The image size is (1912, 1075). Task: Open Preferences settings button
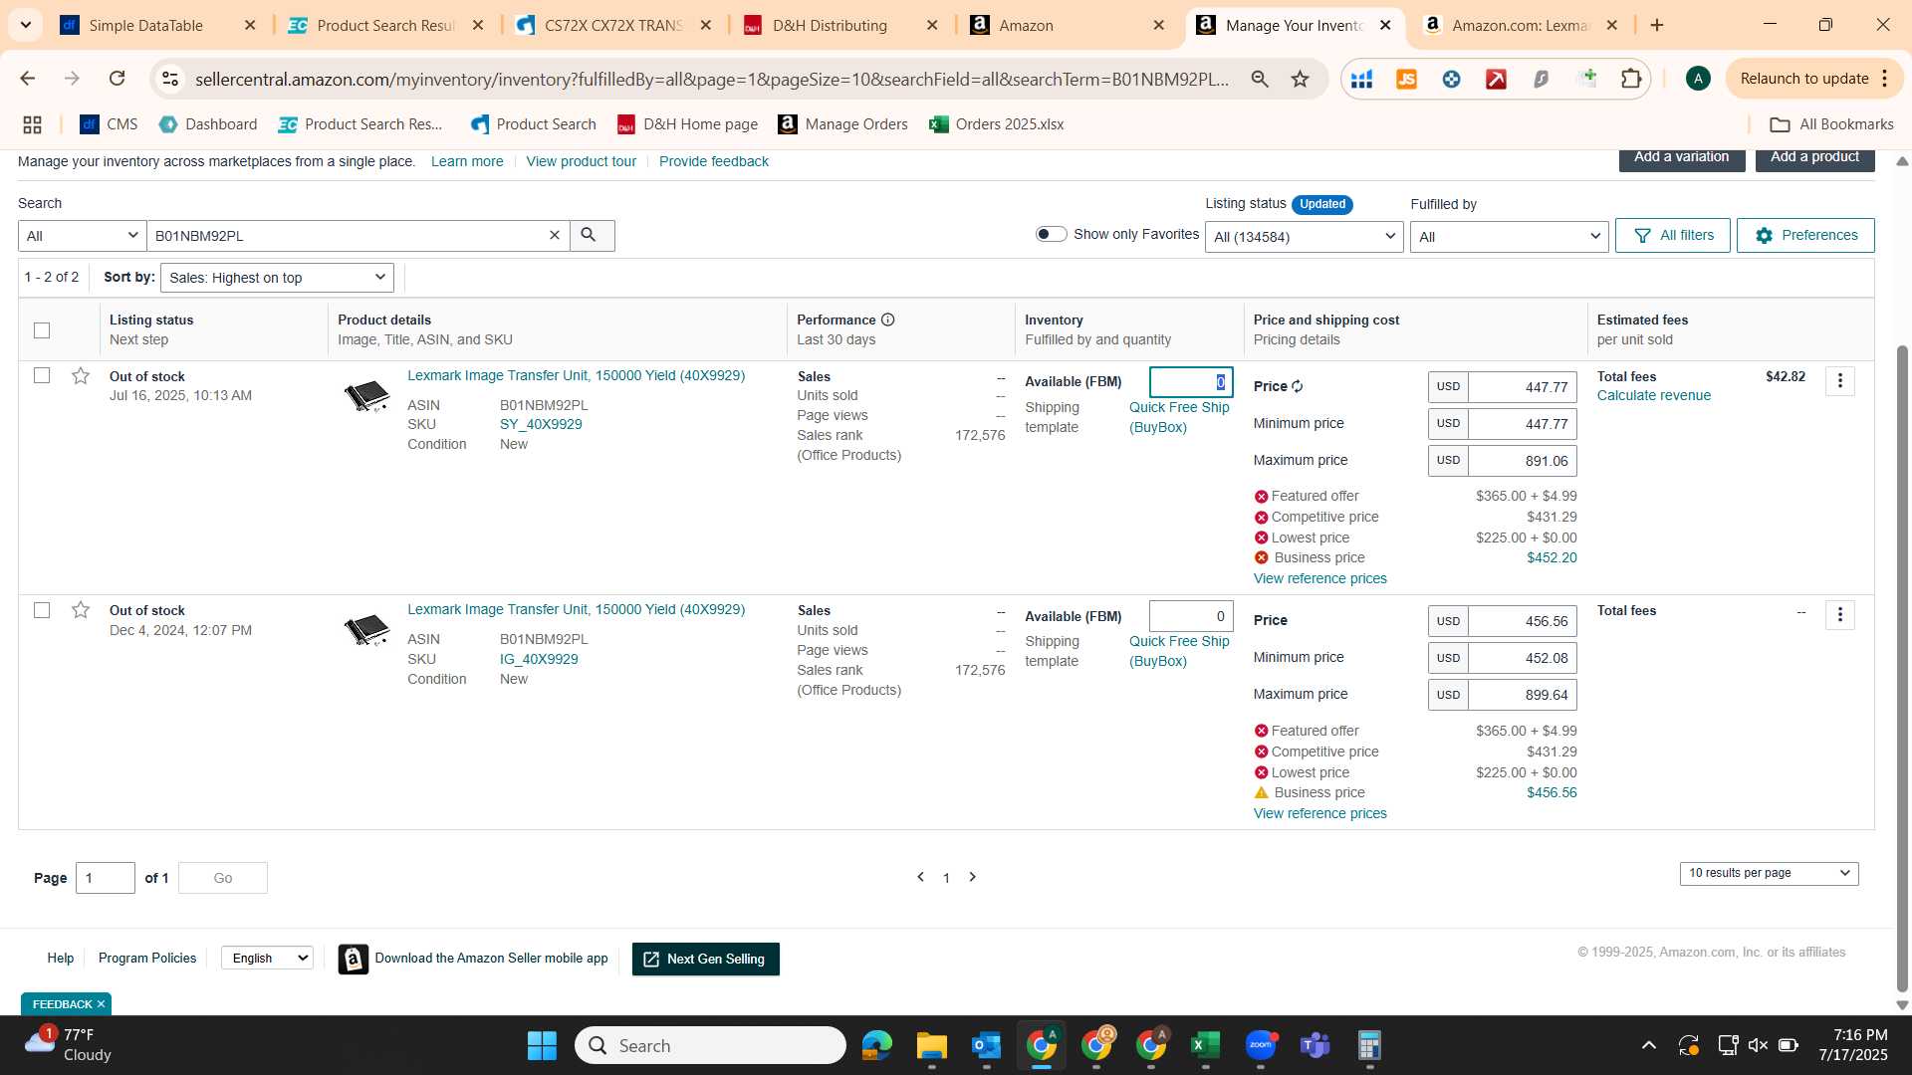coord(1805,236)
